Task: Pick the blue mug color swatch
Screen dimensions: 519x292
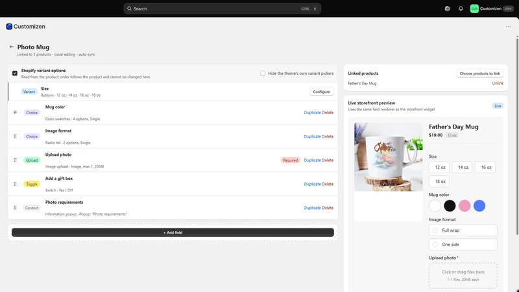Action: pyautogui.click(x=479, y=206)
